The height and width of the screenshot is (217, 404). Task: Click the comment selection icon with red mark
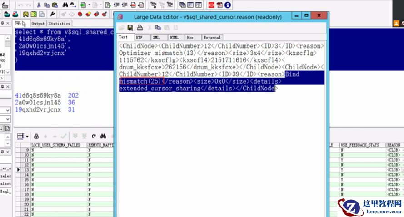coord(133,5)
